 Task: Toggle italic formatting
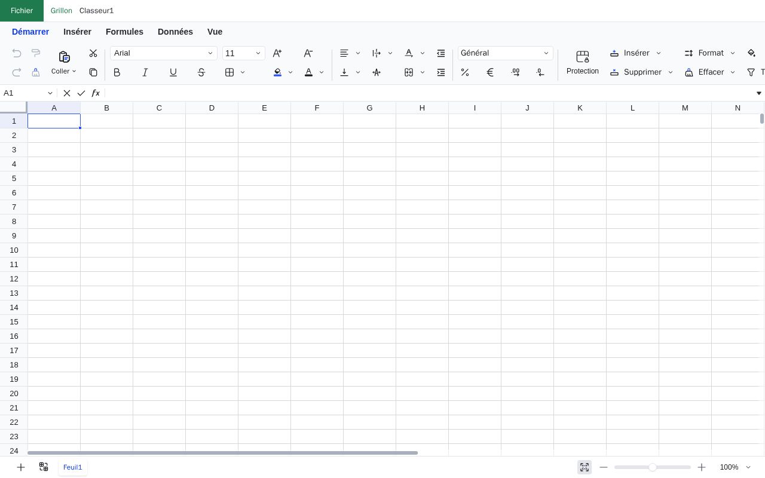(145, 72)
